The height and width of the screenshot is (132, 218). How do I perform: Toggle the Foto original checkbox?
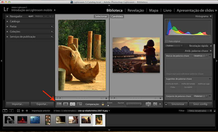click(x=167, y=41)
